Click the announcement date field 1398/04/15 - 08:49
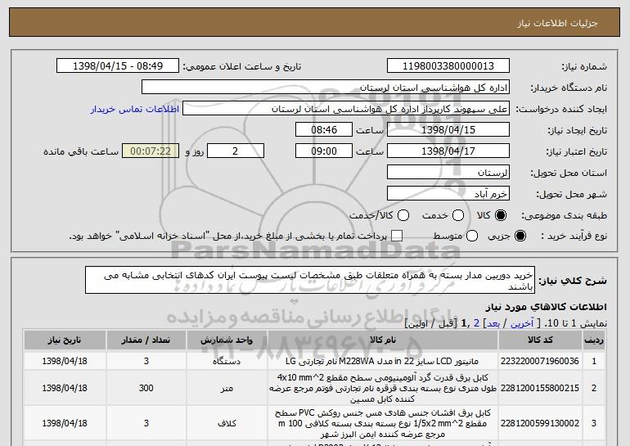630x446 pixels. pyautogui.click(x=118, y=66)
